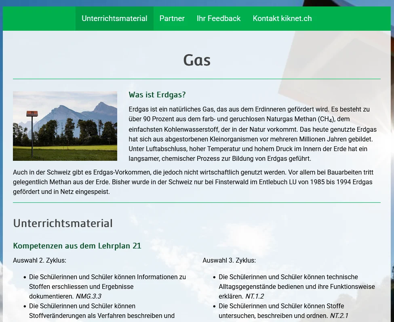
Task: Select 'Kompetenzen aus dem Lehrplan 21' heading
Action: [x=77, y=246]
